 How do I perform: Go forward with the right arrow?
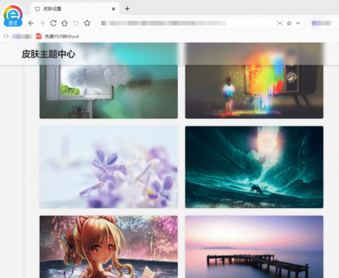[42, 23]
